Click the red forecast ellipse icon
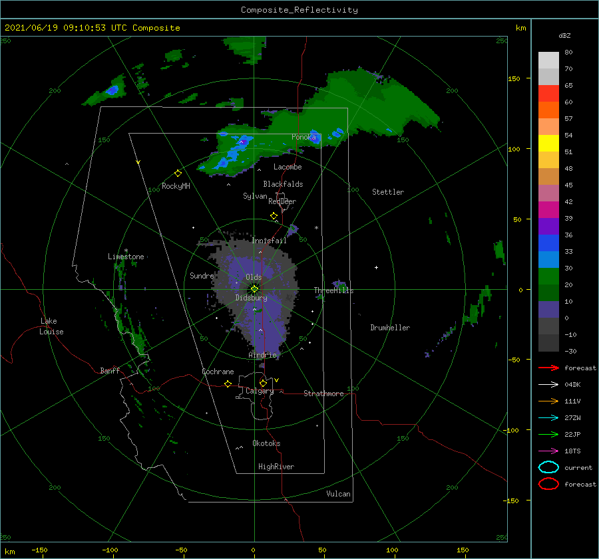Screen dimensions: 599x559 point(548,484)
